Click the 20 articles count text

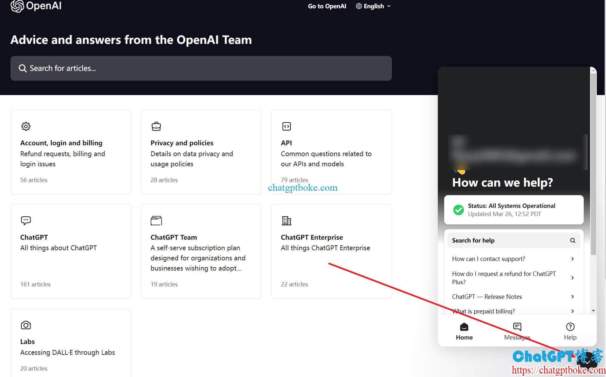[34, 368]
